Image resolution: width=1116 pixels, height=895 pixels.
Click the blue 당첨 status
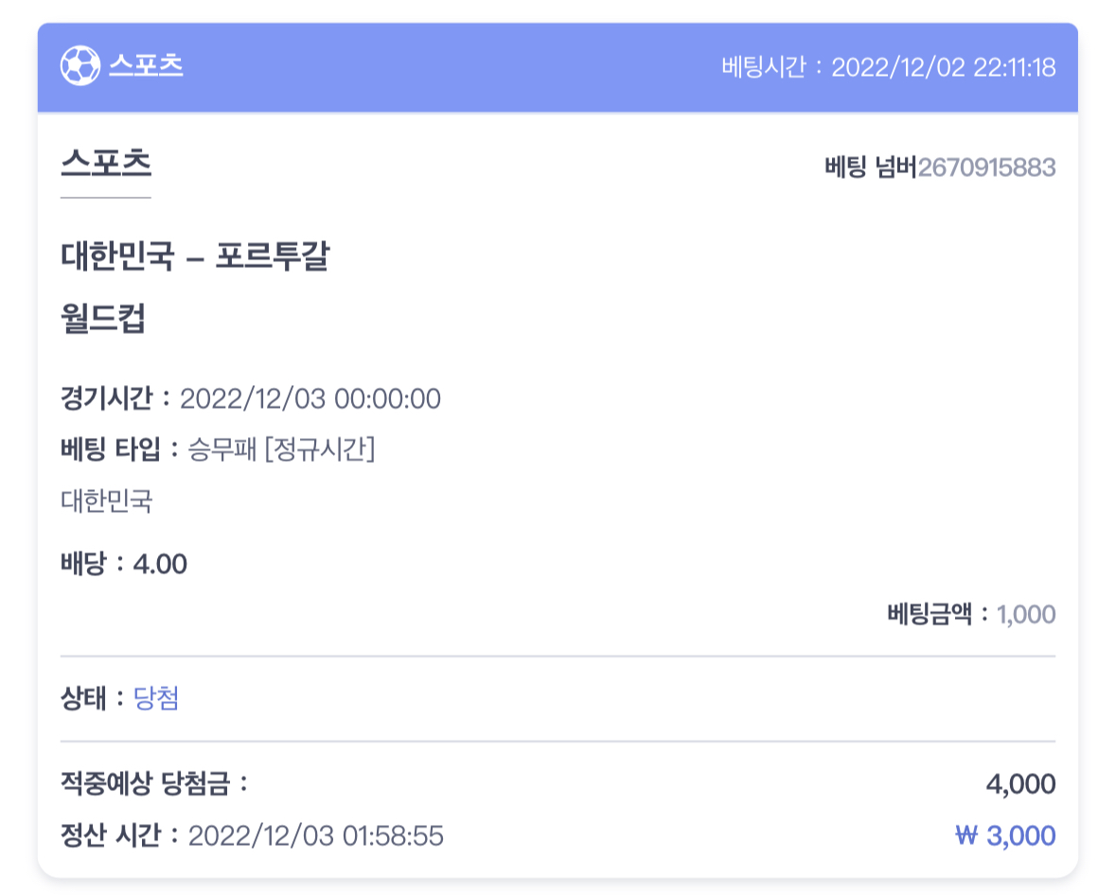click(x=156, y=698)
